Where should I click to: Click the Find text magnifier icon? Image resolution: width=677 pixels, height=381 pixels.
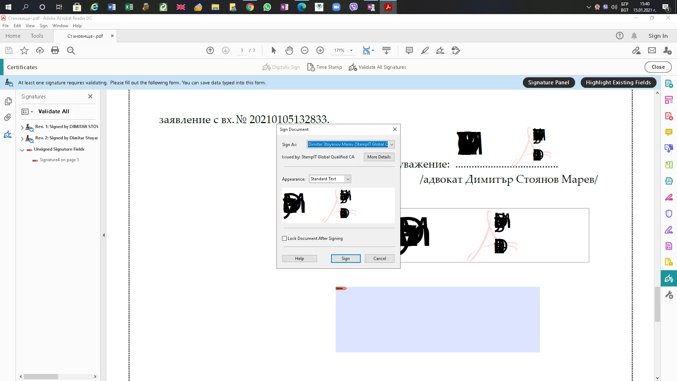(71, 50)
